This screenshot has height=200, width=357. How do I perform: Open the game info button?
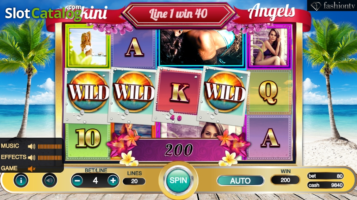21,181
